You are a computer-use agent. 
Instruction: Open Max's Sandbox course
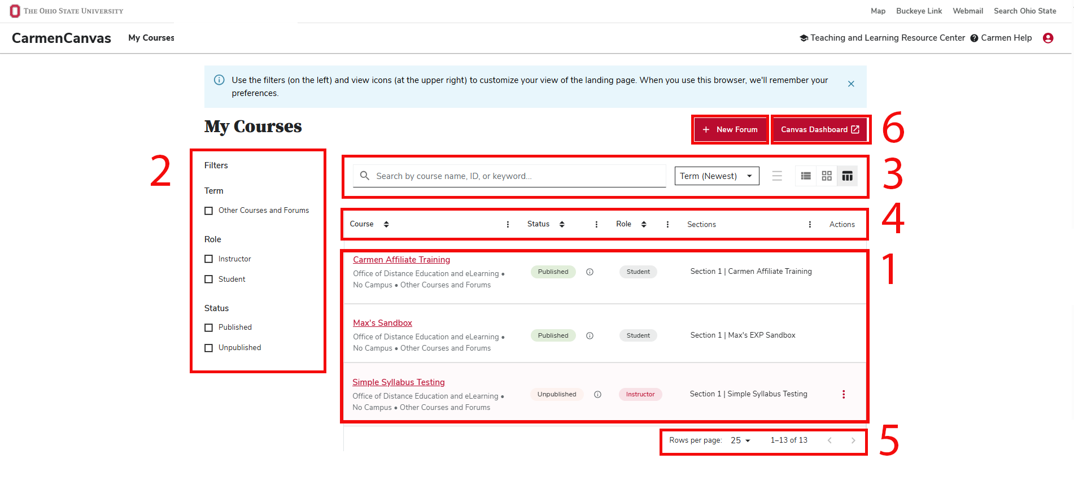point(382,323)
